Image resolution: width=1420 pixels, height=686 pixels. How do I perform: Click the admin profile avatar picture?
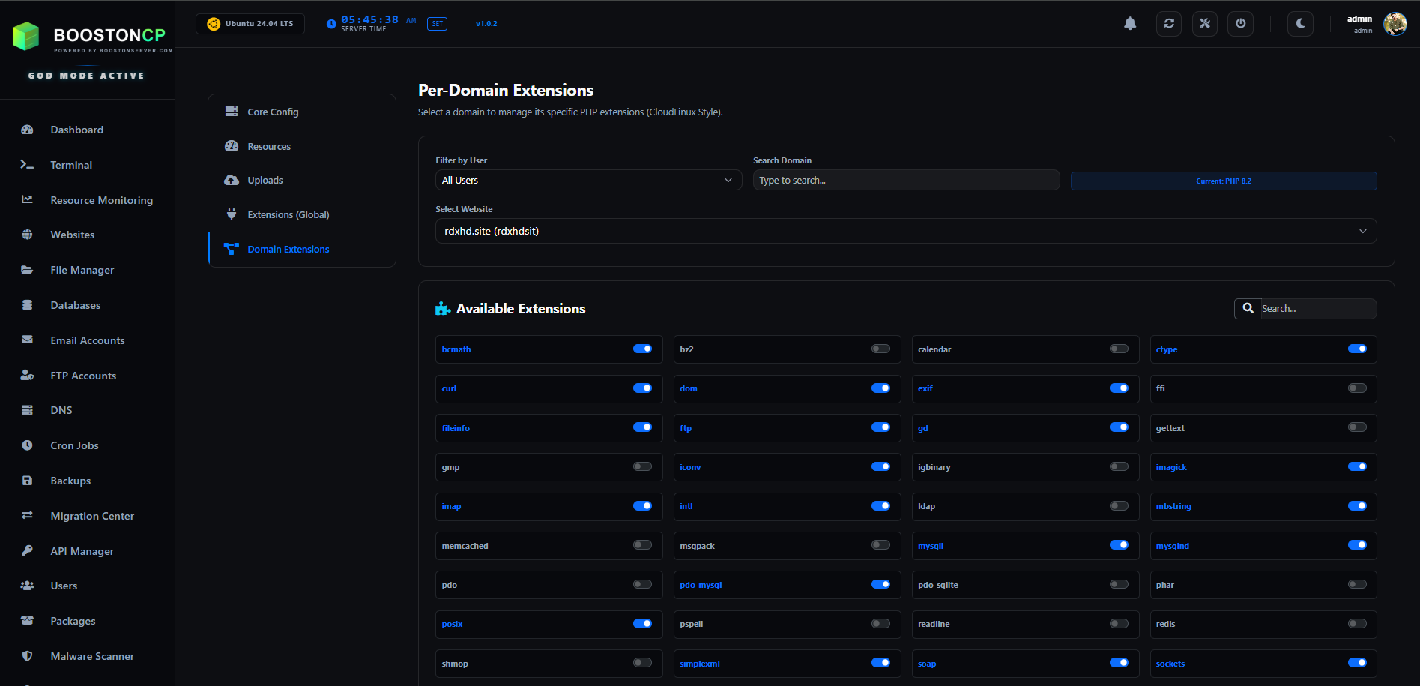tap(1395, 24)
